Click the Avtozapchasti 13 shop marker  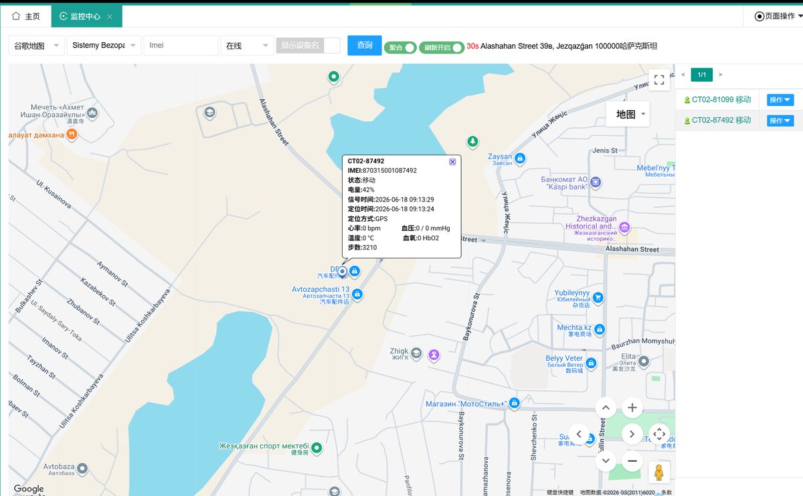pos(357,294)
